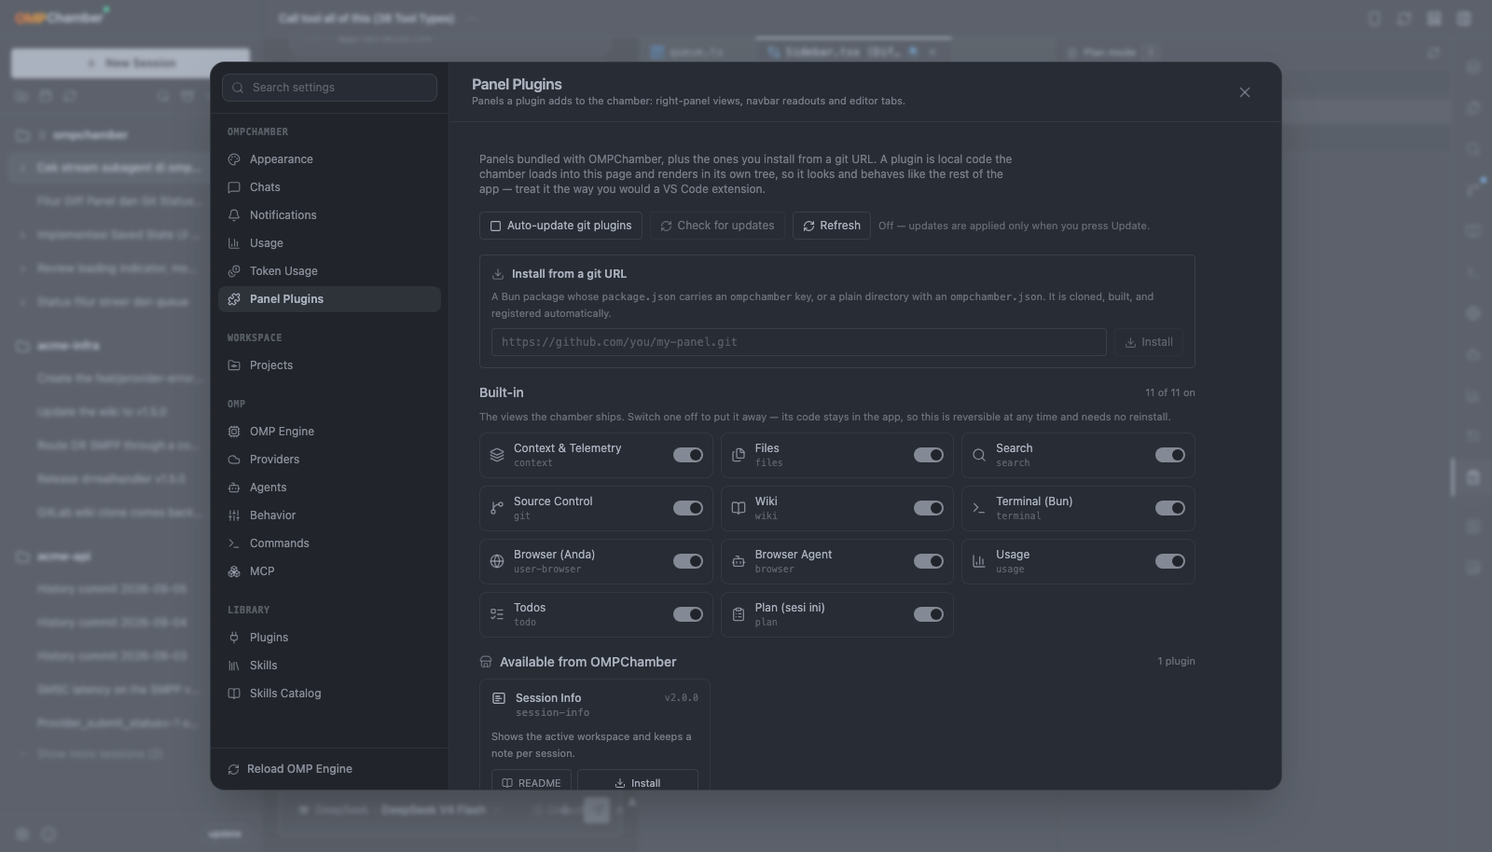Focus the Search settings field
Screen dimensions: 1492x852
[x=329, y=88]
